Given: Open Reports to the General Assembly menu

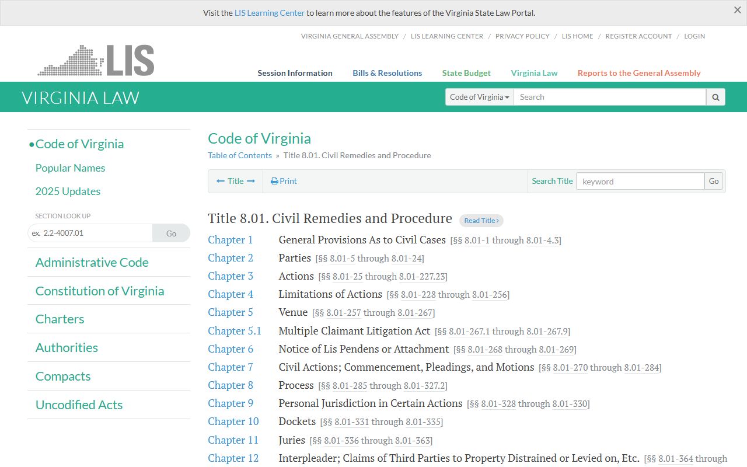Looking at the screenshot, I should 639,73.
